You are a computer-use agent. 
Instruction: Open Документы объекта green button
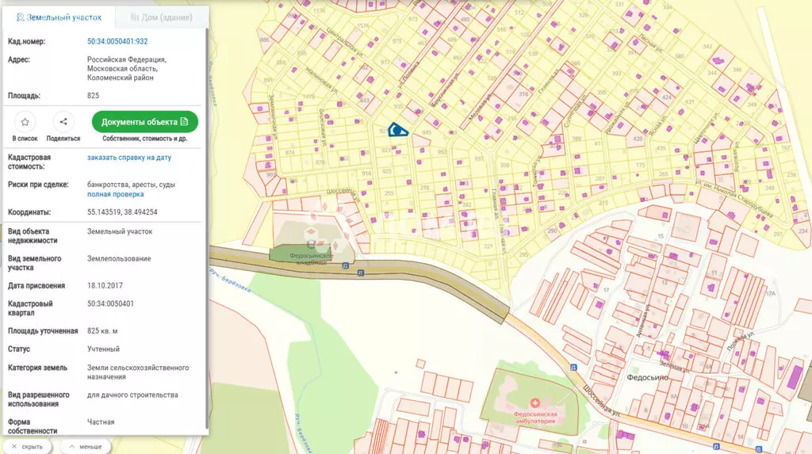[x=145, y=122]
